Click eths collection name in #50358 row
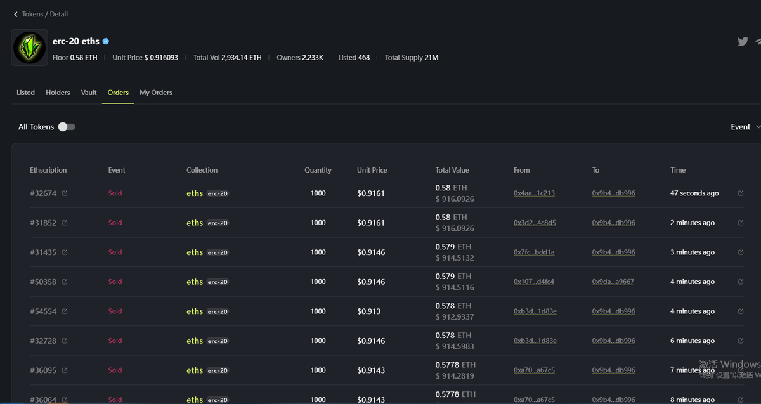The width and height of the screenshot is (761, 404). point(195,282)
